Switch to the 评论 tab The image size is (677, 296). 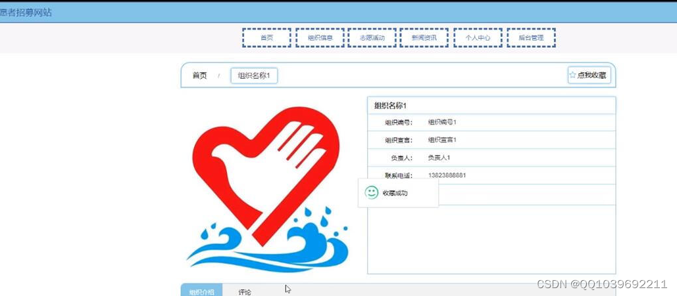point(244,291)
